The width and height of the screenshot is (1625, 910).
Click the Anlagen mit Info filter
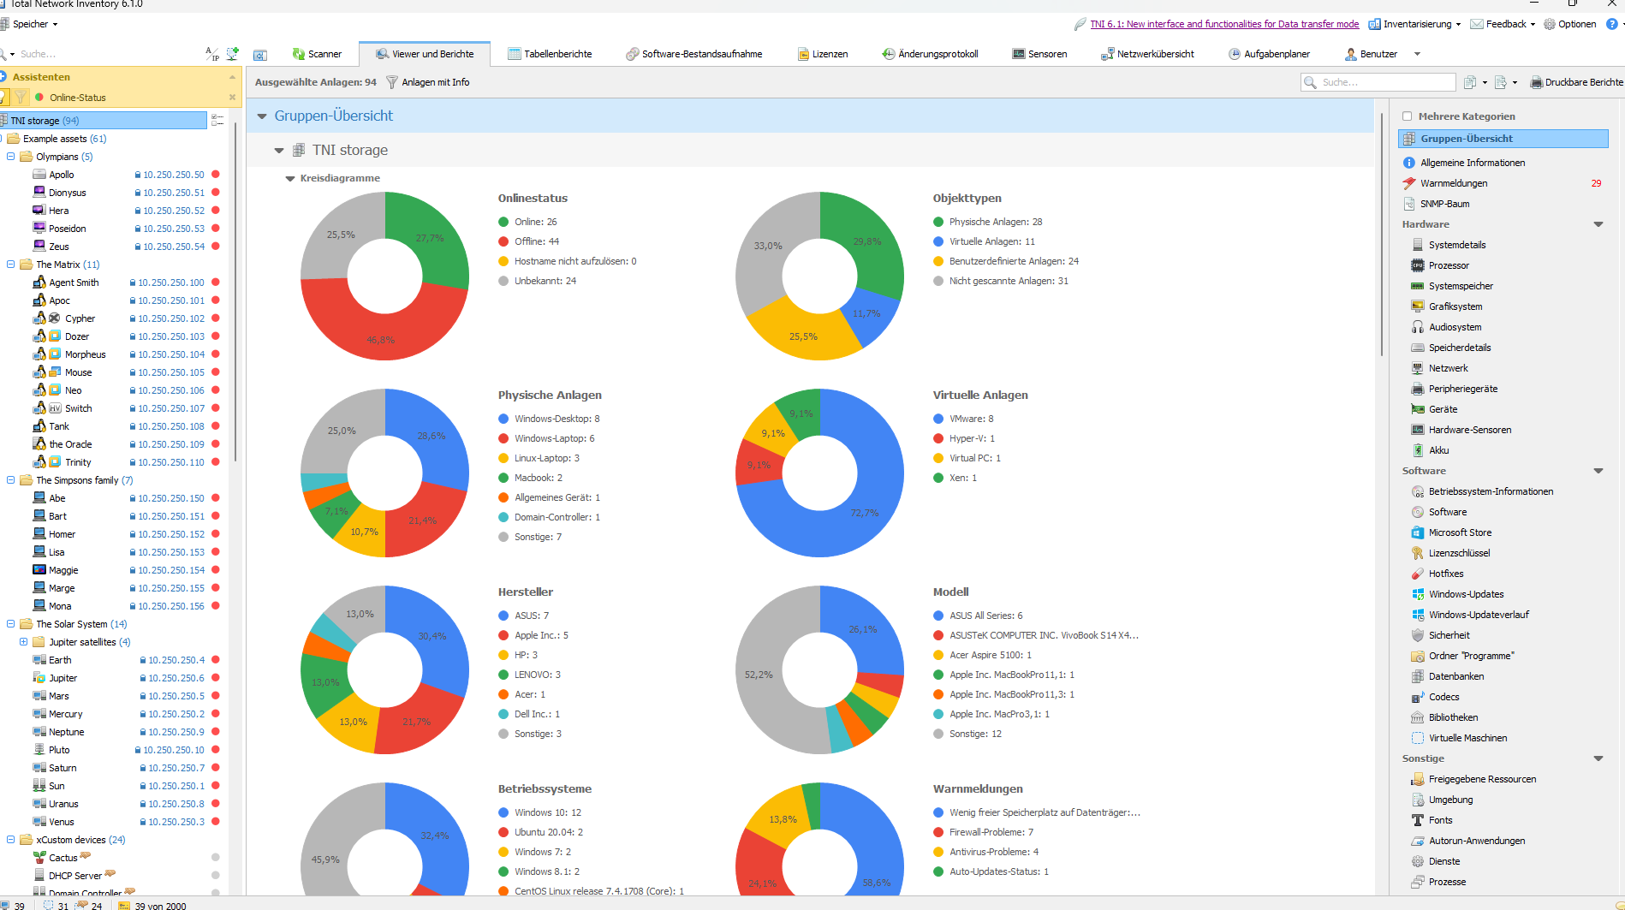[x=427, y=82]
